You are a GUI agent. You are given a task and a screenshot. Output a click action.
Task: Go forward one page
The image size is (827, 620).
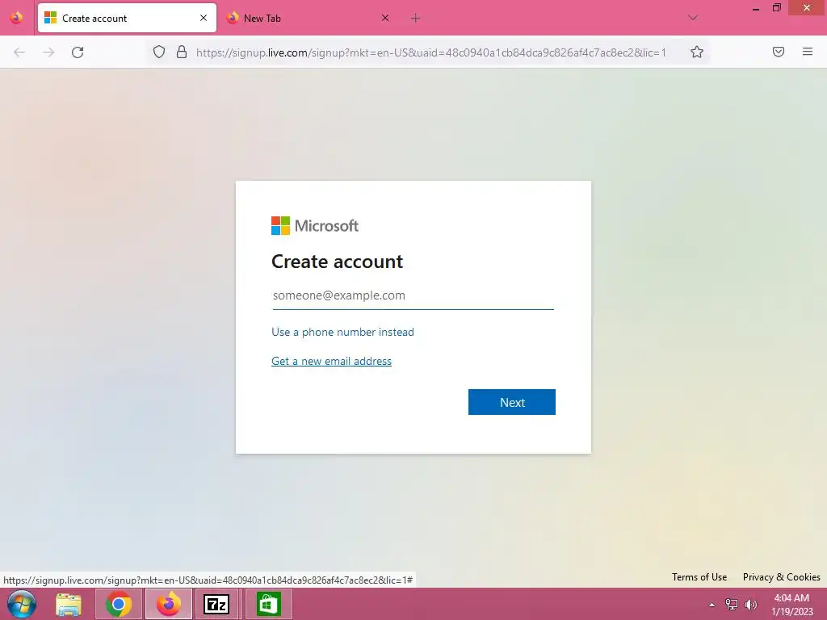click(48, 52)
